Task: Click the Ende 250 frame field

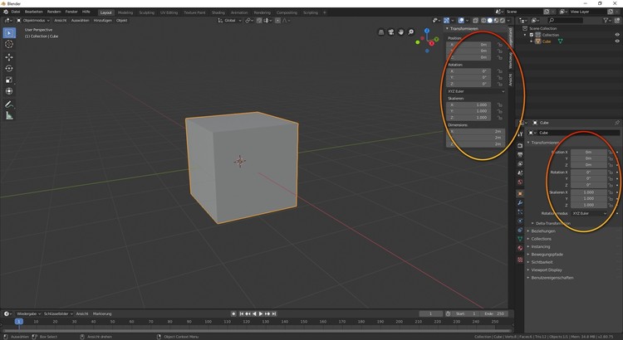Action: pyautogui.click(x=495, y=313)
